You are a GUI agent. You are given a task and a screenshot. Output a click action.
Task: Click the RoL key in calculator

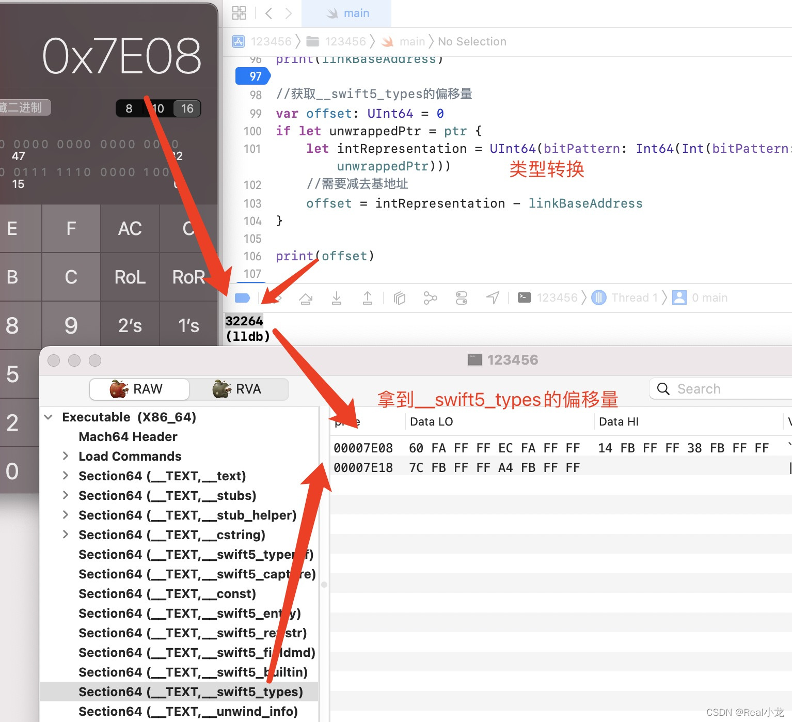tap(130, 277)
